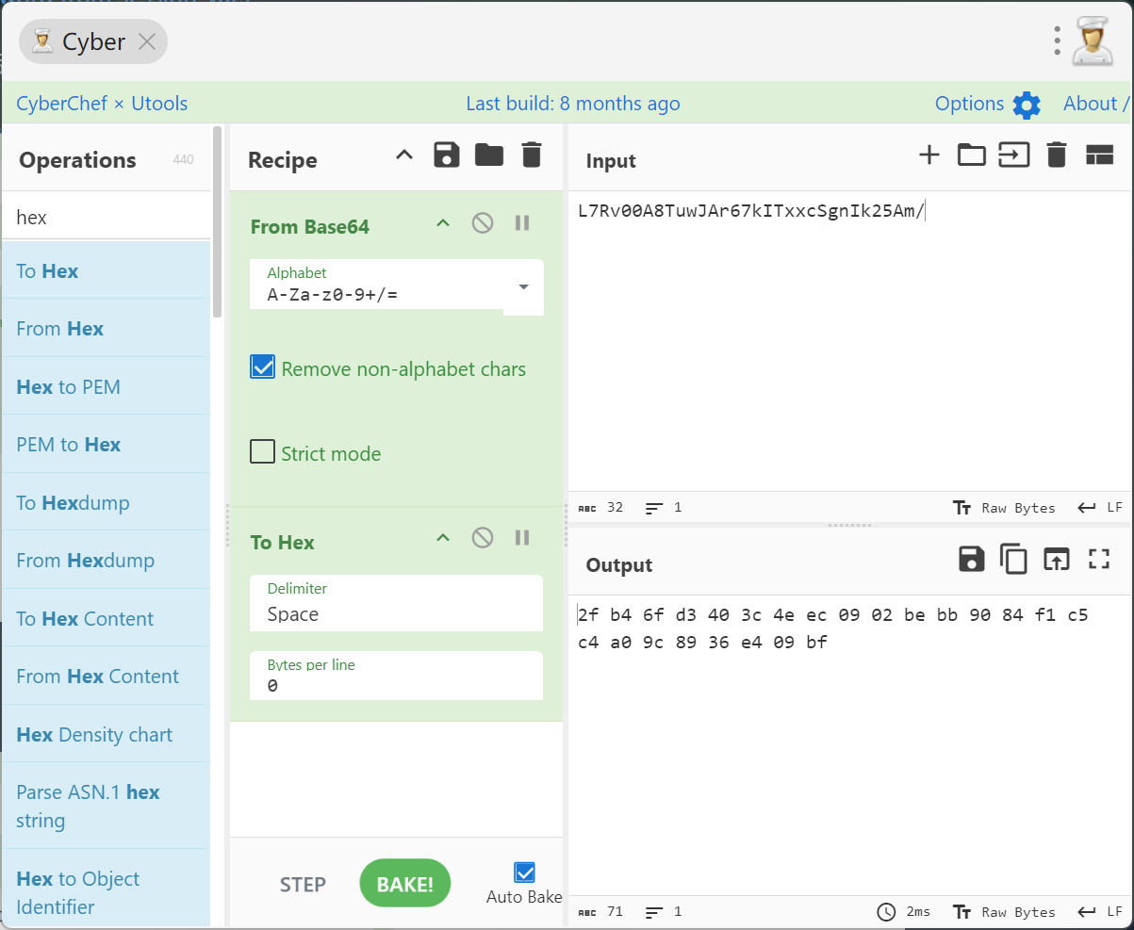The image size is (1134, 930).
Task: Select the To Hex operation in the list
Action: (x=106, y=271)
